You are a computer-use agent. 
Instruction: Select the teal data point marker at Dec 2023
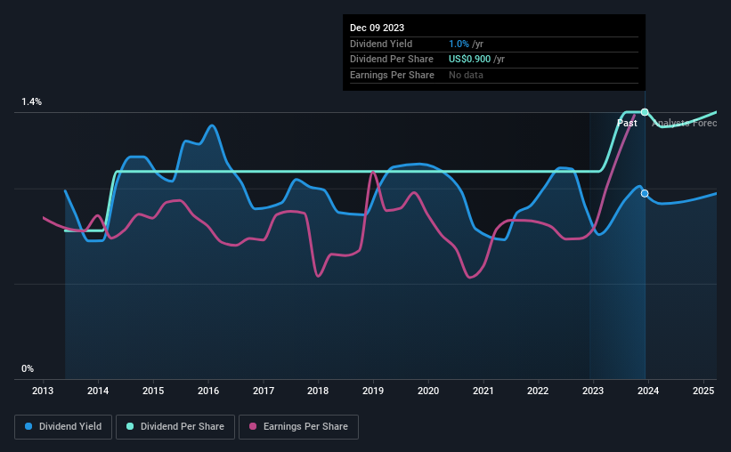point(645,112)
